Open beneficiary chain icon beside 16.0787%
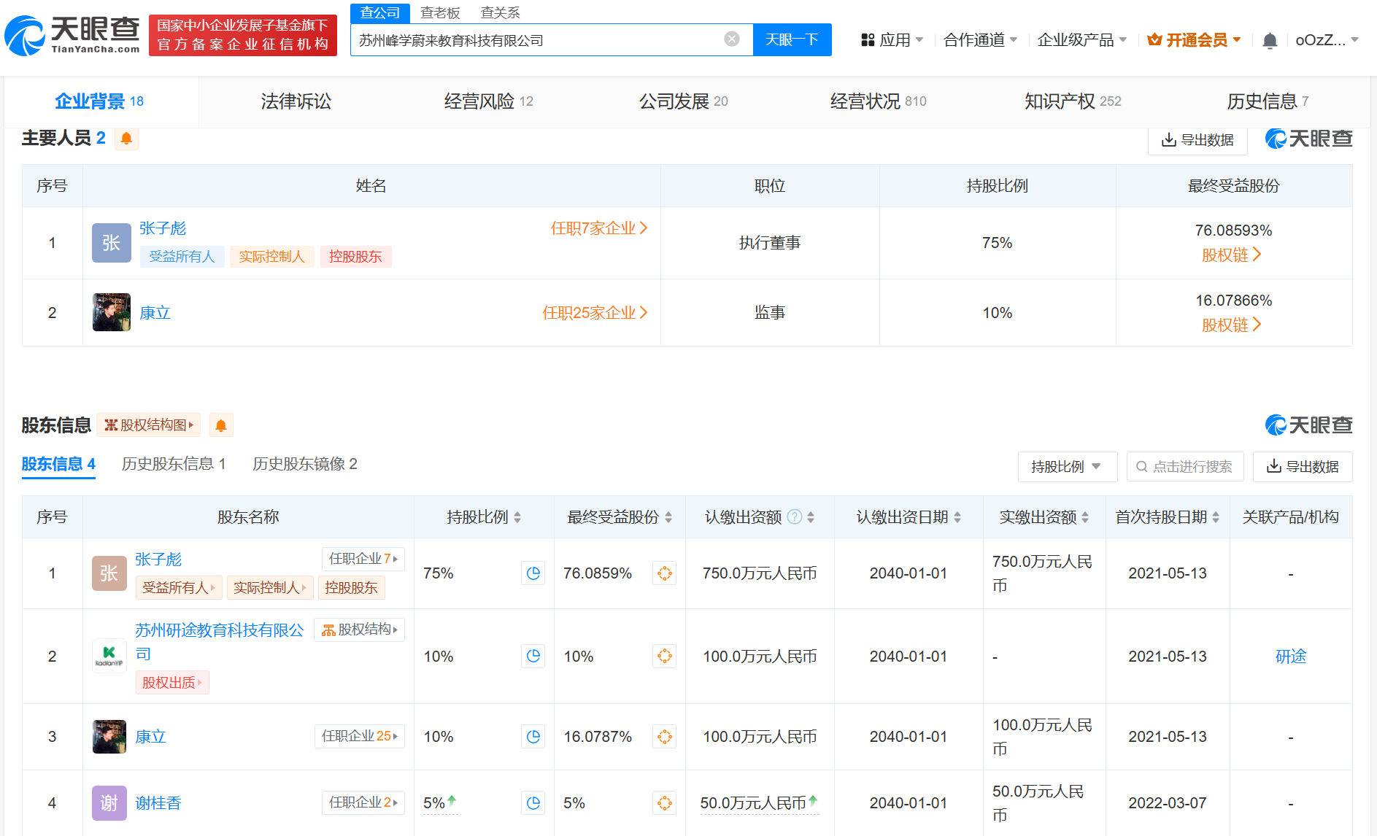 click(x=665, y=737)
